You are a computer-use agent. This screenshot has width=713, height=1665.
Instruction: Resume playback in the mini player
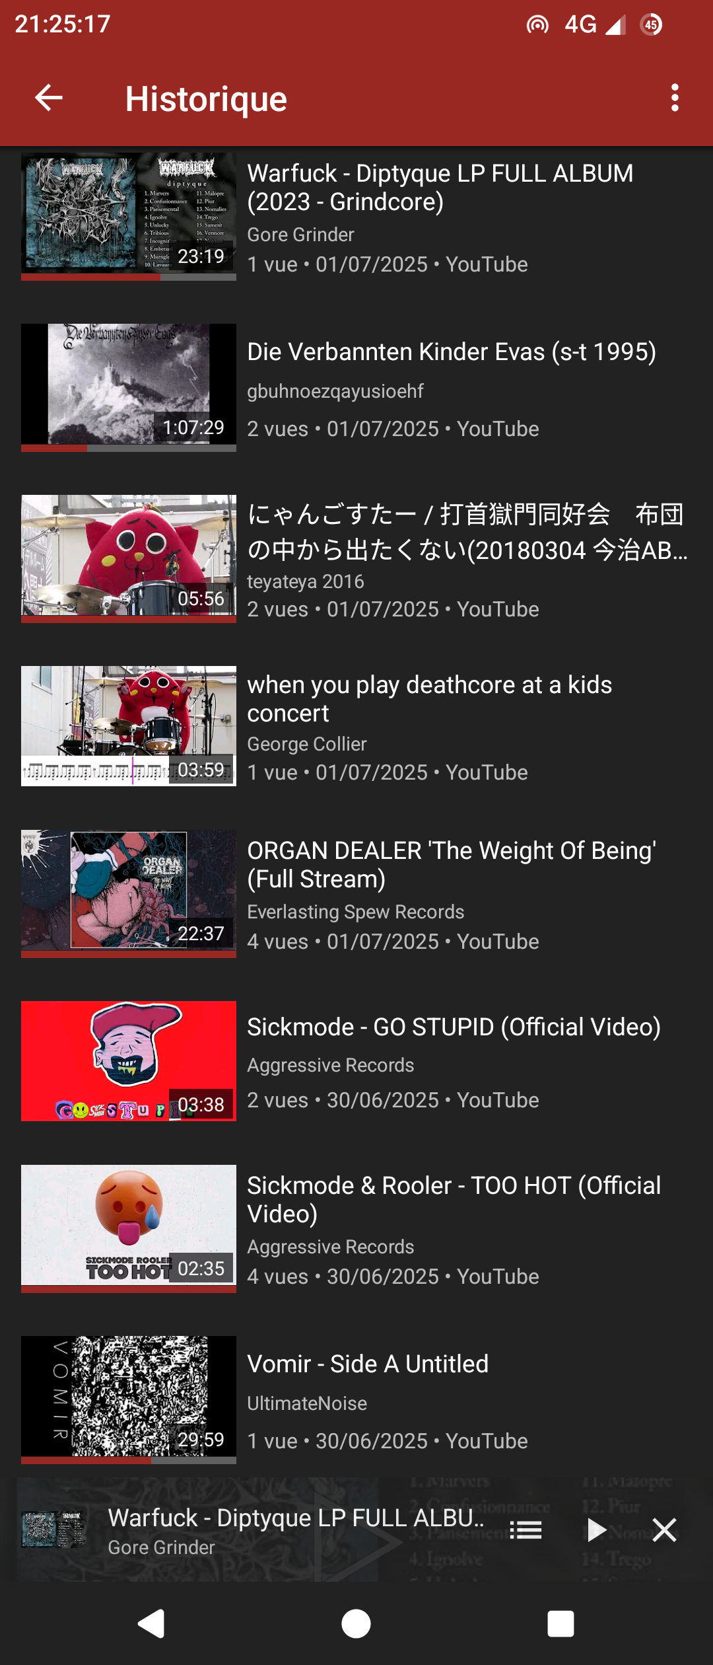595,1530
